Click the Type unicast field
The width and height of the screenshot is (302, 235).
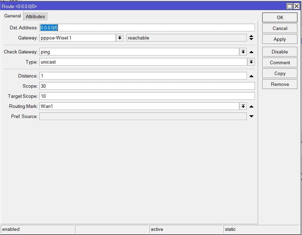point(143,62)
